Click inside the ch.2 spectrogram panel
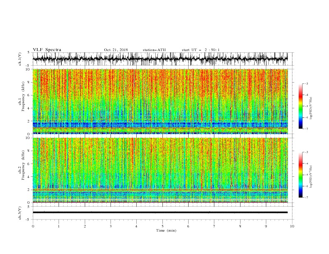Viewport: 329px width, 254px height. tap(160, 170)
